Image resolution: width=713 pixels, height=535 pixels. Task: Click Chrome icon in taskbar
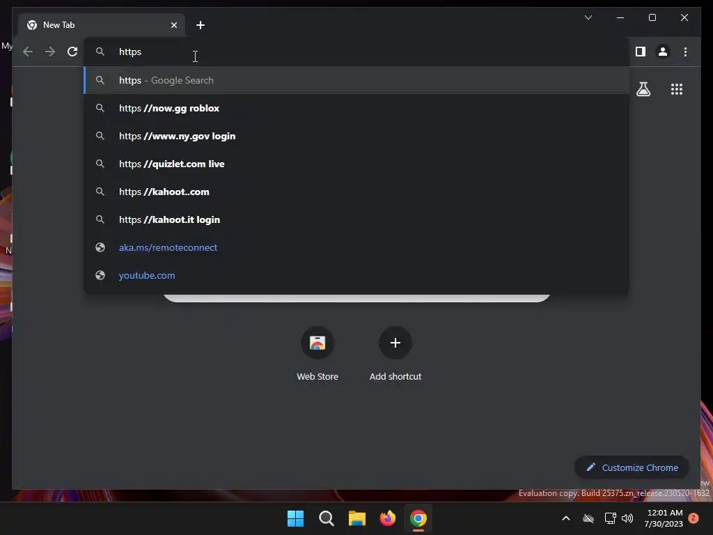[418, 518]
